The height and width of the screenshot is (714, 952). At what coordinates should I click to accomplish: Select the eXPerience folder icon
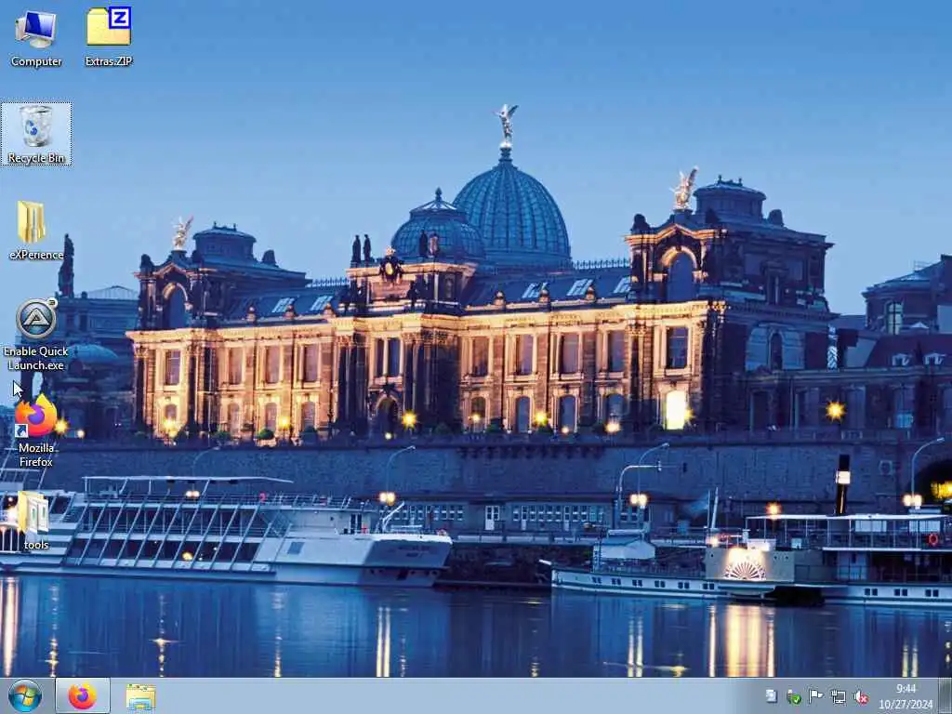[x=36, y=231]
